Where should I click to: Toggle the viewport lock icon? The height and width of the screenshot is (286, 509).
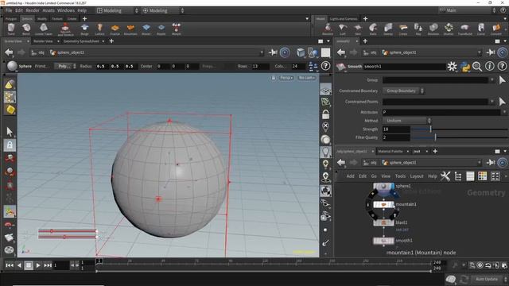coord(325,114)
